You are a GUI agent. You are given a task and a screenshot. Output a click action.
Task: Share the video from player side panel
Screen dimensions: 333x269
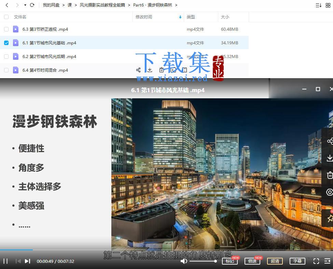pyautogui.click(x=330, y=141)
